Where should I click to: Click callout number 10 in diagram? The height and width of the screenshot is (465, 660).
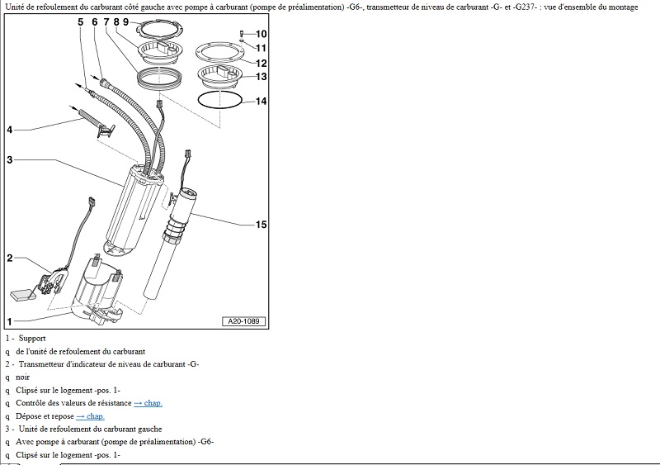coord(261,35)
